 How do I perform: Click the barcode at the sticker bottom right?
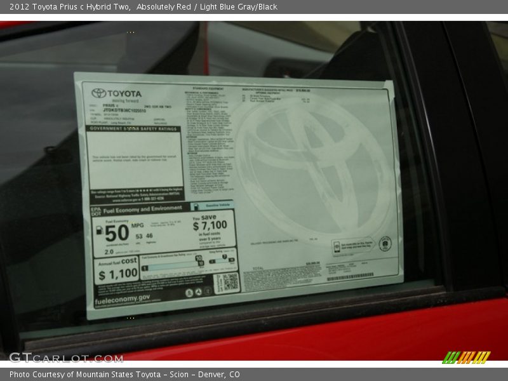(350, 277)
